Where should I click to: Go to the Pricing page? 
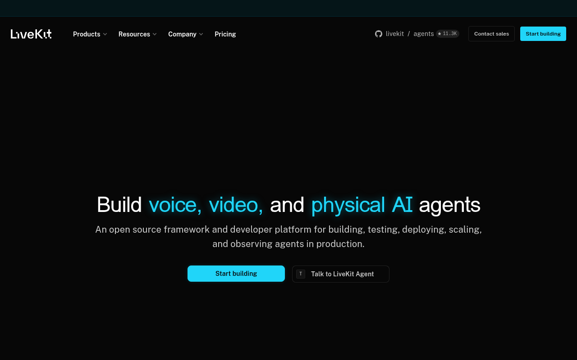click(225, 34)
